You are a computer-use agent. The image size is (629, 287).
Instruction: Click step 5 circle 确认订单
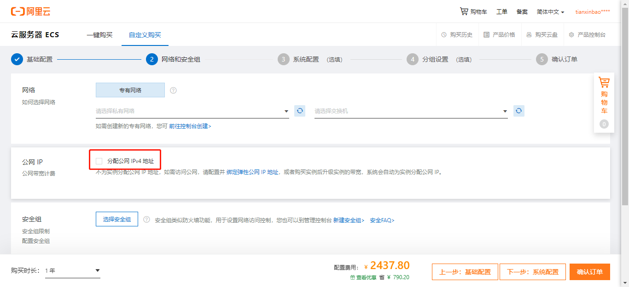[542, 59]
